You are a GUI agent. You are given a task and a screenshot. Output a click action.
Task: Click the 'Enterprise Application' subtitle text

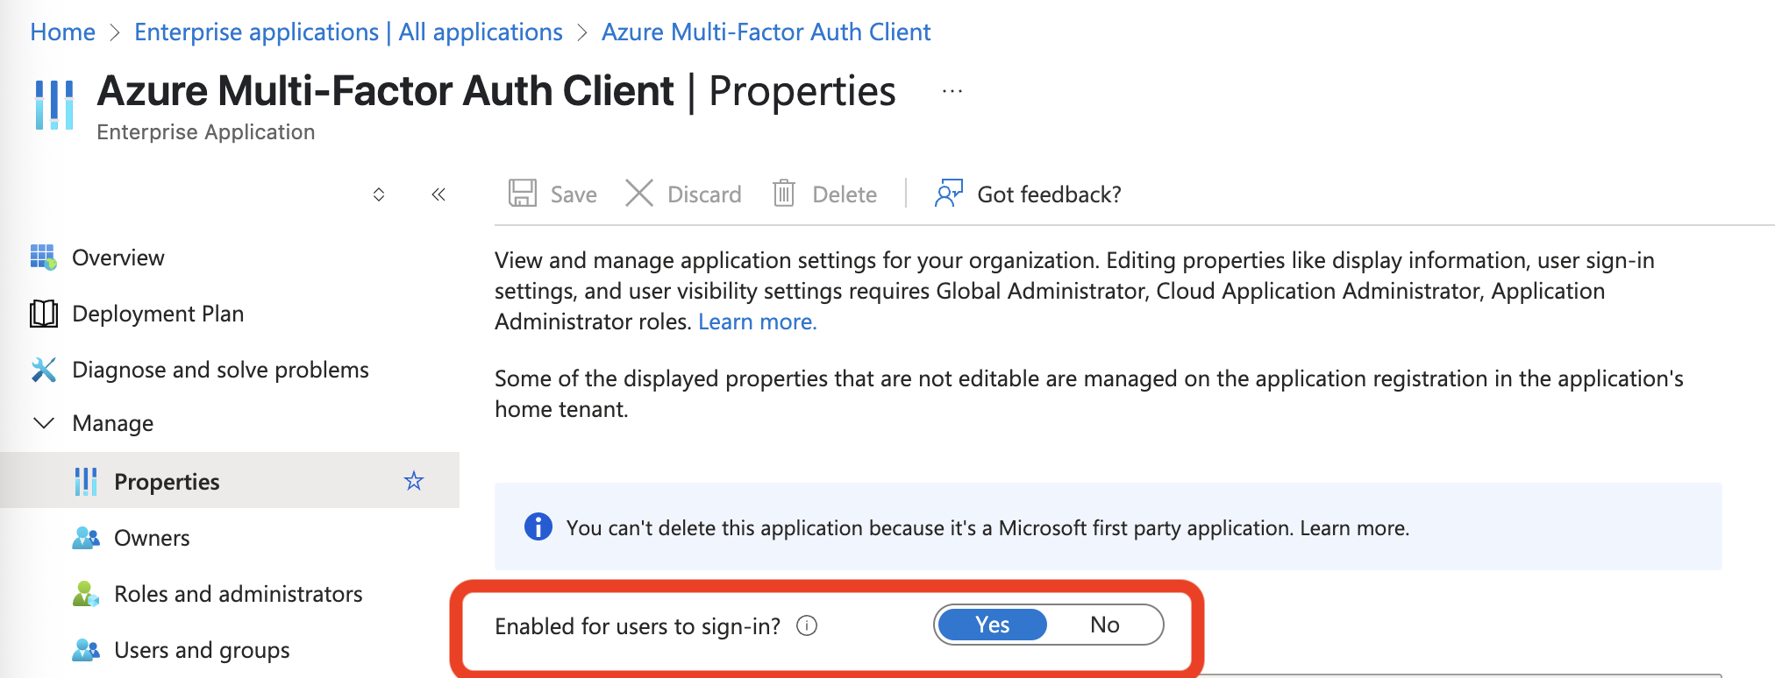(206, 132)
